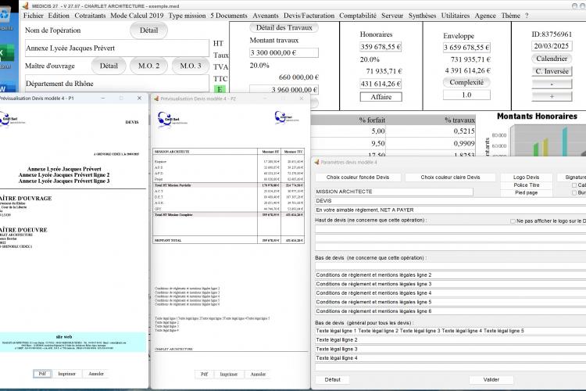Viewport: 586px width, 391px height.
Task: Open the Comptabilité menu
Action: 358,16
